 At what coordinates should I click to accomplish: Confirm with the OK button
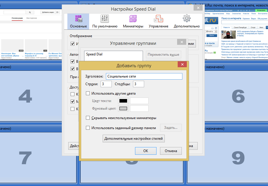click(146, 151)
